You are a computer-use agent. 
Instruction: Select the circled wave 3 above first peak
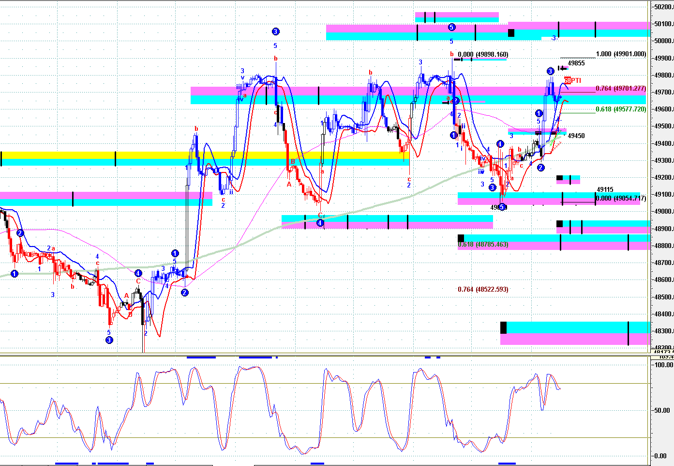pyautogui.click(x=275, y=31)
